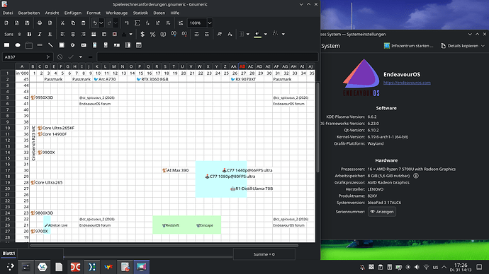Create a new workbook with New icon
The image size is (489, 274).
(6, 23)
